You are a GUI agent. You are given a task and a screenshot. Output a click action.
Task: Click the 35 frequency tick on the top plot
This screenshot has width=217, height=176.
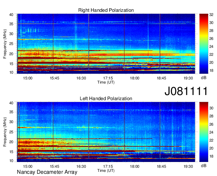click(11, 24)
